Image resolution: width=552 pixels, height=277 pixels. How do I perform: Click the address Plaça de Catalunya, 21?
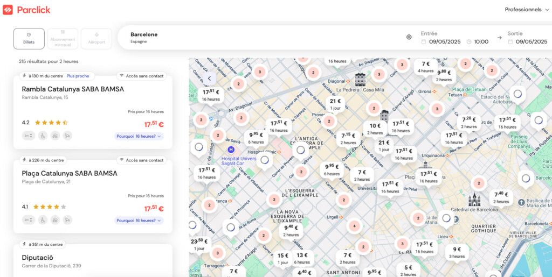(x=47, y=181)
